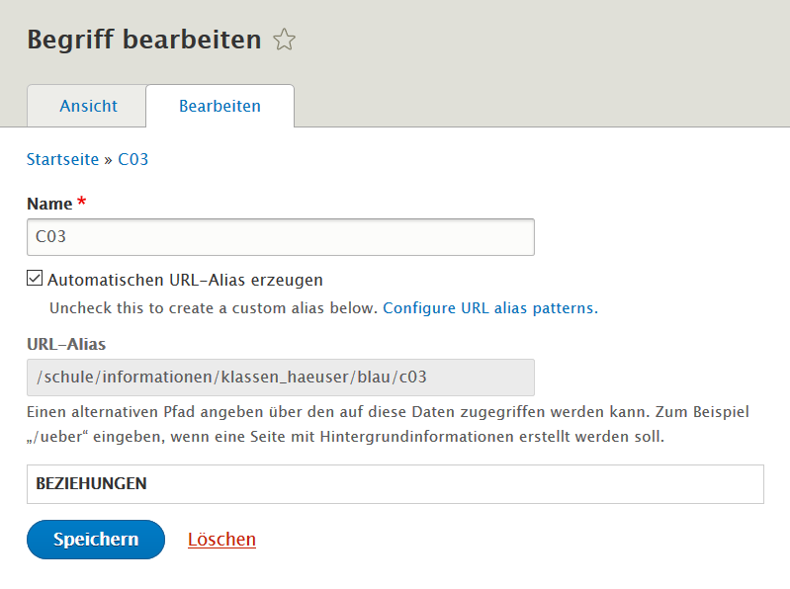Click into the Name text field
Screen dimensions: 790x589
[280, 237]
